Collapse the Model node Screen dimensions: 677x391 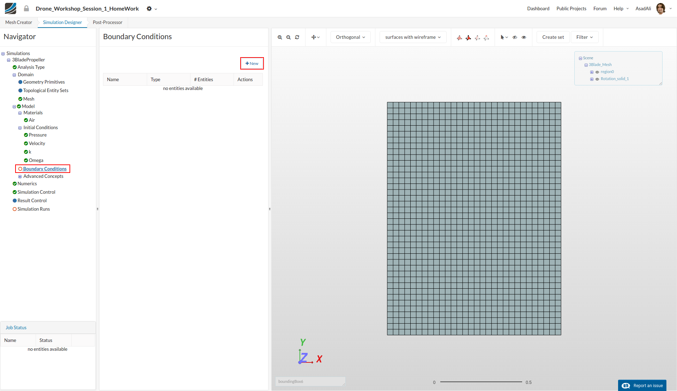[14, 107]
